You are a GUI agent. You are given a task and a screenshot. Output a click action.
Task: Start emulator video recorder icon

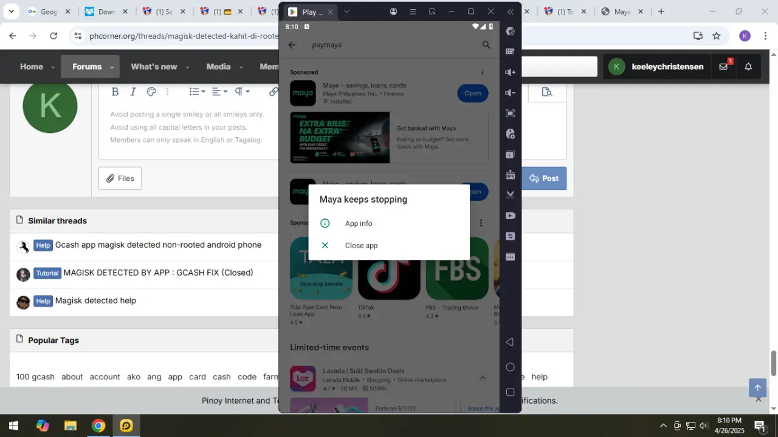[510, 215]
